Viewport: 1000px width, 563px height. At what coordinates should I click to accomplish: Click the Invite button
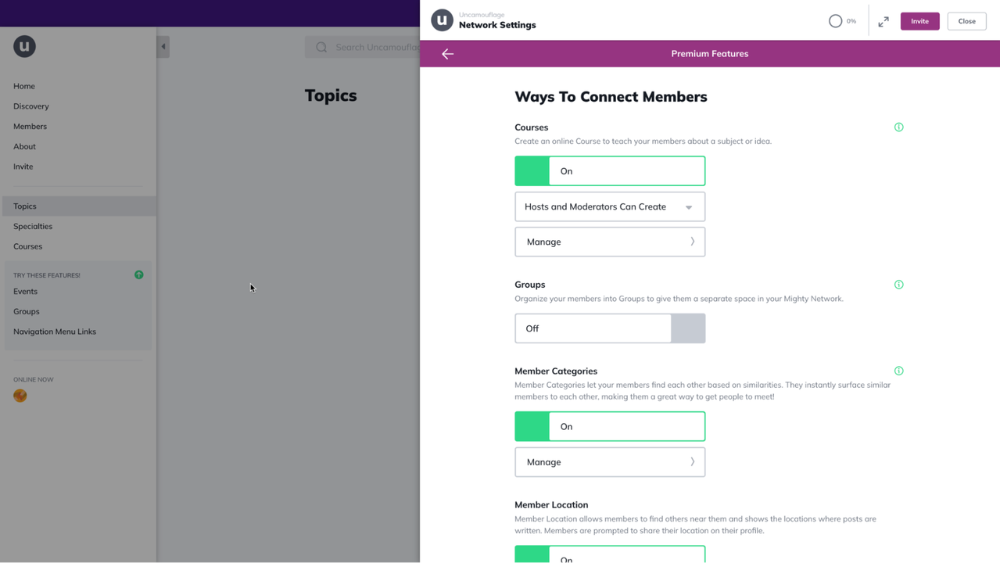pyautogui.click(x=919, y=21)
